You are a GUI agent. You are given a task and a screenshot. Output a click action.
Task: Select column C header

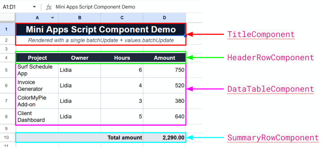click(x=122, y=18)
